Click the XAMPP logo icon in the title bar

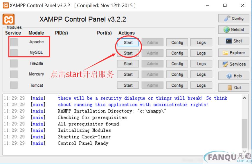coord(6,5)
